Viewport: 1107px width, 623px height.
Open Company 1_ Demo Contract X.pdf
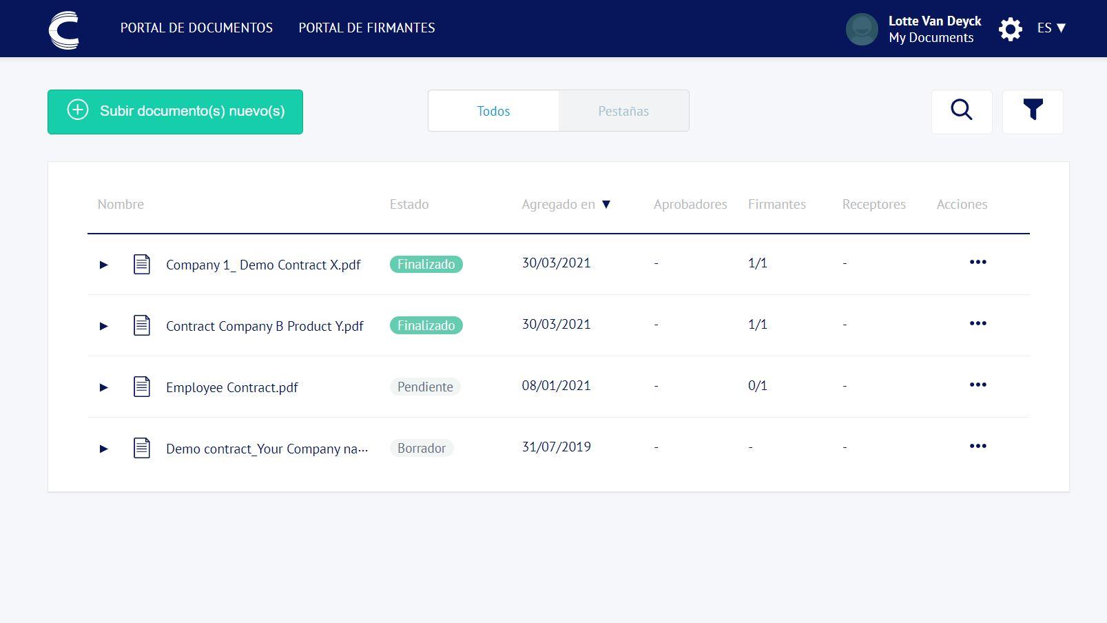(x=263, y=265)
